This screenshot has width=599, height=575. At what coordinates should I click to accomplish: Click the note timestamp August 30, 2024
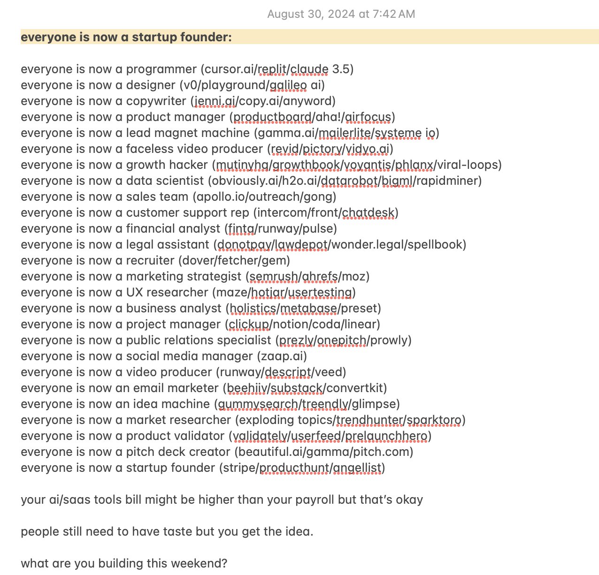pos(341,14)
